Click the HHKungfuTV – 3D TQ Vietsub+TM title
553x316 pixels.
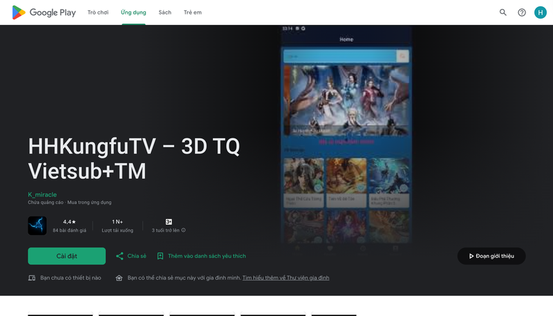point(133,159)
